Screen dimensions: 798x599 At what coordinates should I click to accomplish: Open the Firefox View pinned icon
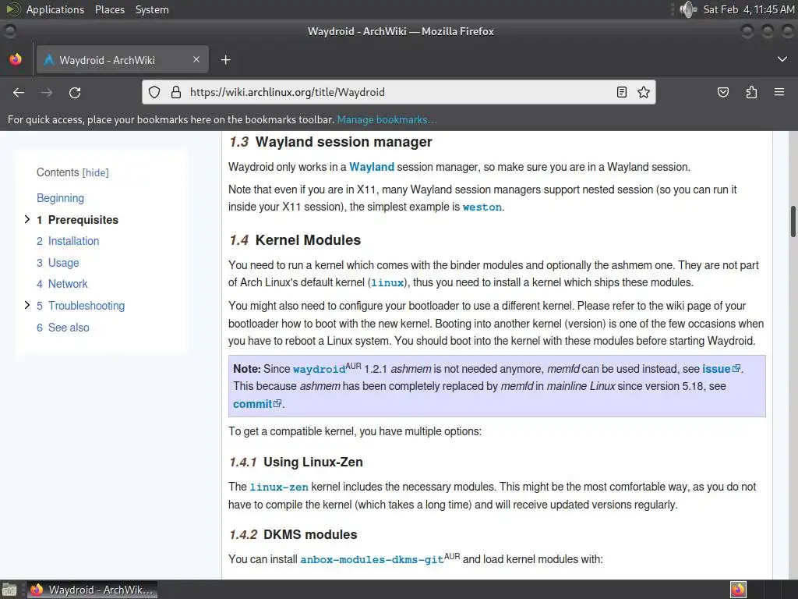coord(16,59)
